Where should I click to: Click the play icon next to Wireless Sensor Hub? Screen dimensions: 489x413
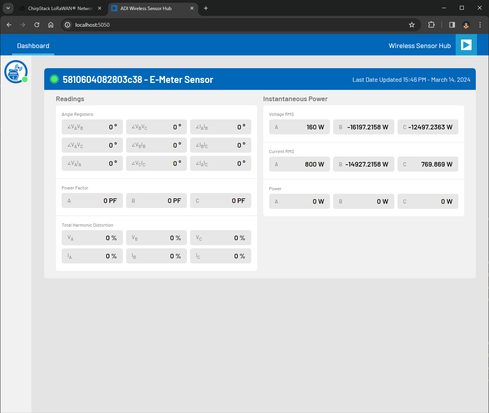(x=466, y=45)
